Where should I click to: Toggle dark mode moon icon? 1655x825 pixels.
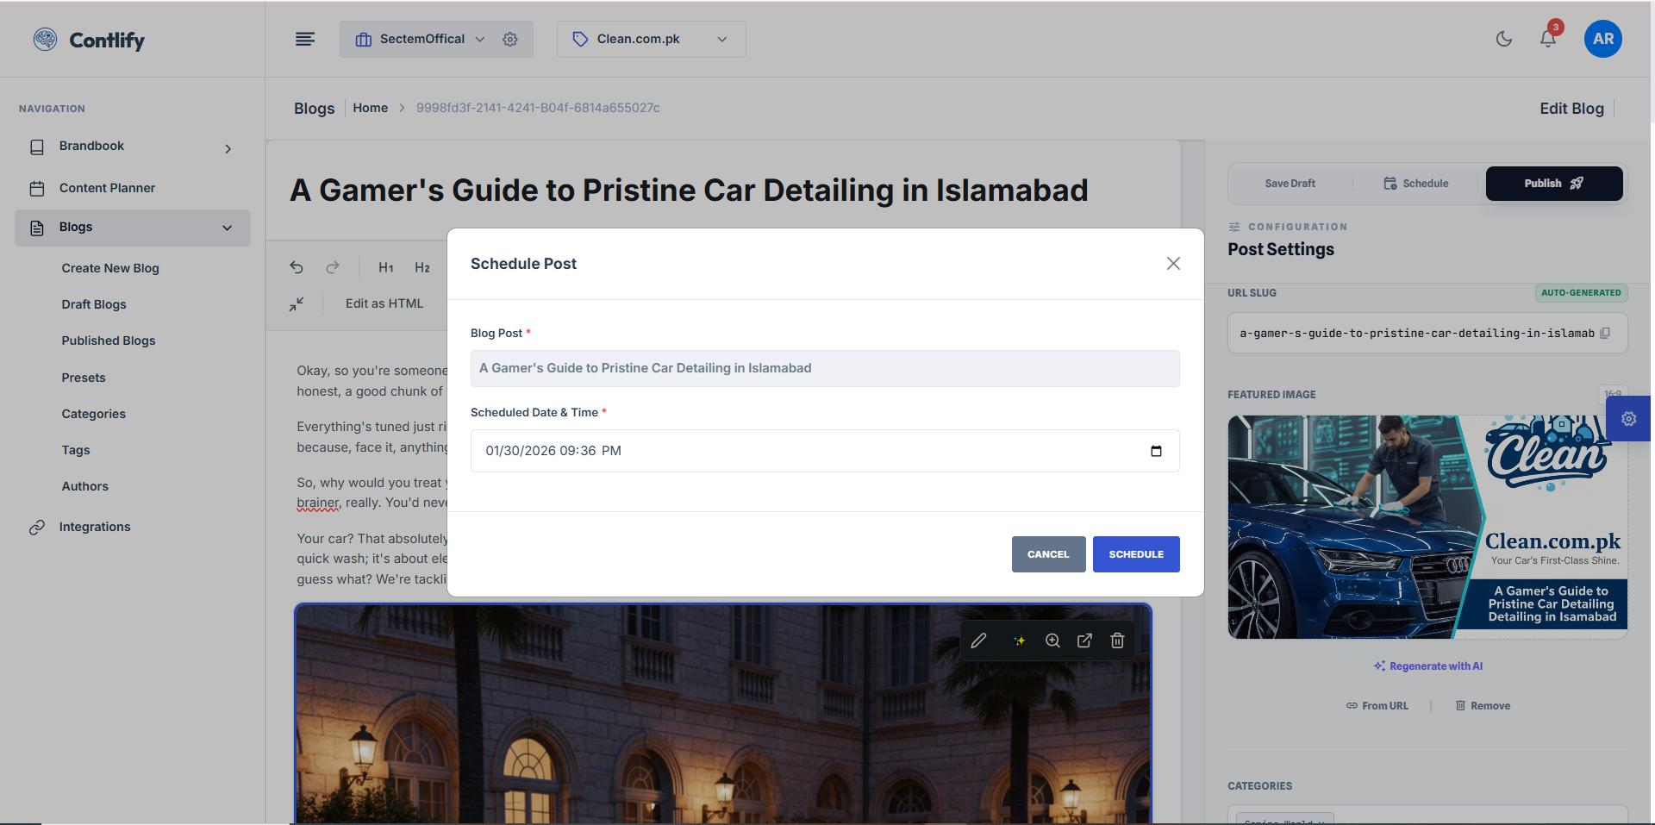coord(1503,39)
